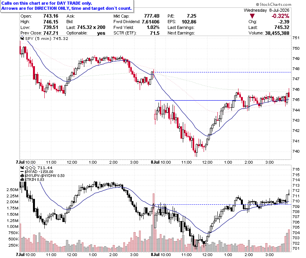Click the 7 Jul 10:00 lower axis label

pyautogui.click(x=25, y=254)
